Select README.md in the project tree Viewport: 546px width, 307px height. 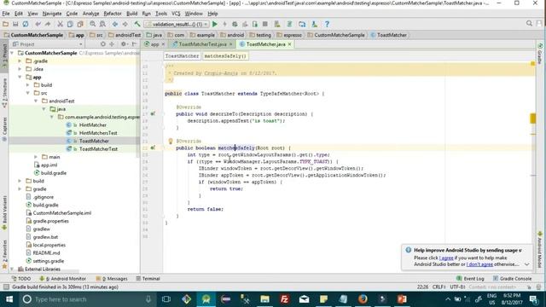pyautogui.click(x=46, y=253)
